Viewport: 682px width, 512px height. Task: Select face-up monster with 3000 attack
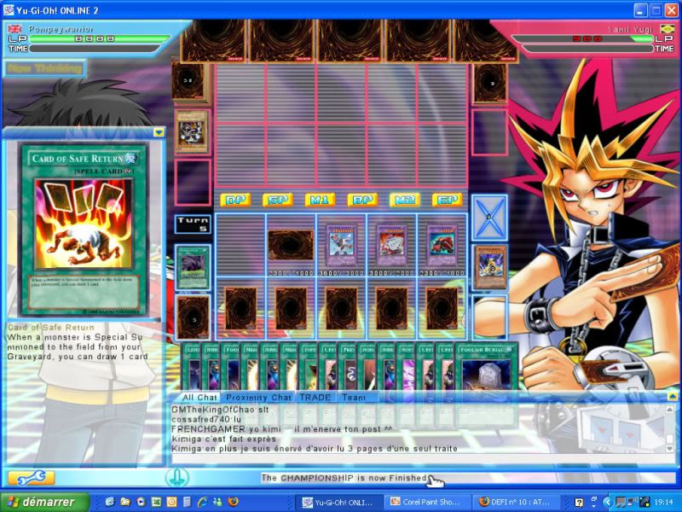(x=391, y=246)
